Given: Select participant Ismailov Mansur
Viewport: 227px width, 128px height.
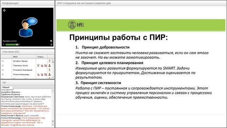Looking at the screenshot, I should pyautogui.click(x=20, y=61).
